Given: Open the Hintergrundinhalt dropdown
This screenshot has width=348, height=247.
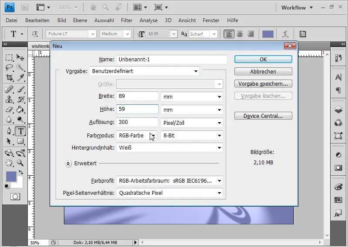Looking at the screenshot, I should pos(170,147).
